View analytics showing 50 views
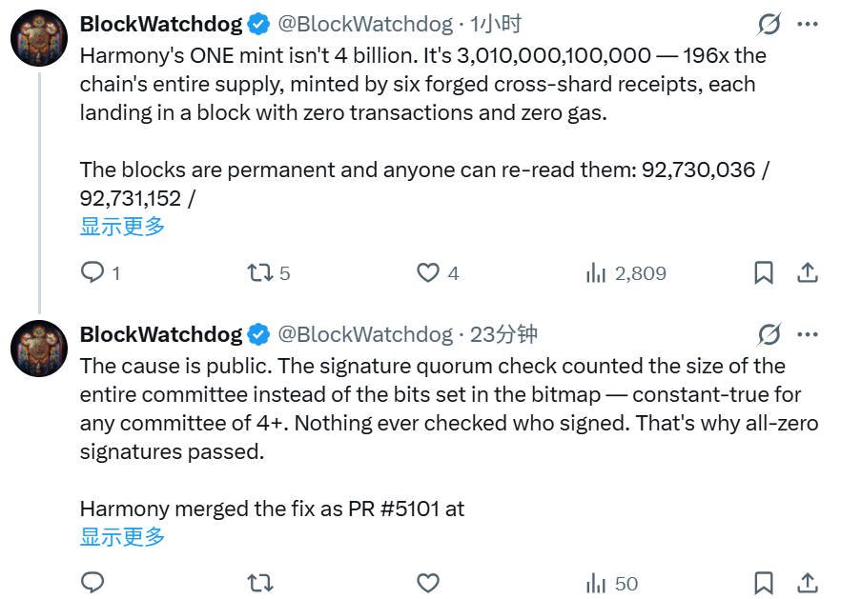 612,584
